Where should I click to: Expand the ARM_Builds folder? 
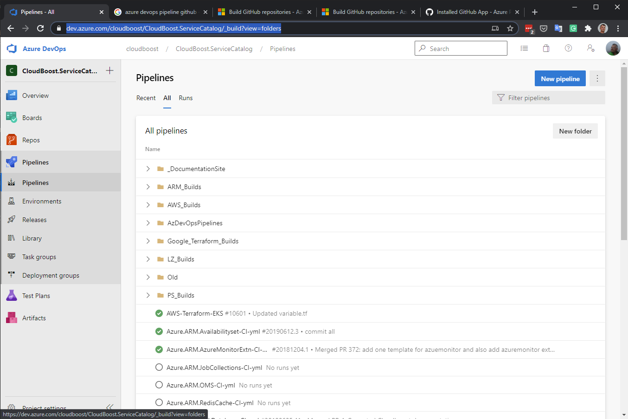(x=148, y=187)
